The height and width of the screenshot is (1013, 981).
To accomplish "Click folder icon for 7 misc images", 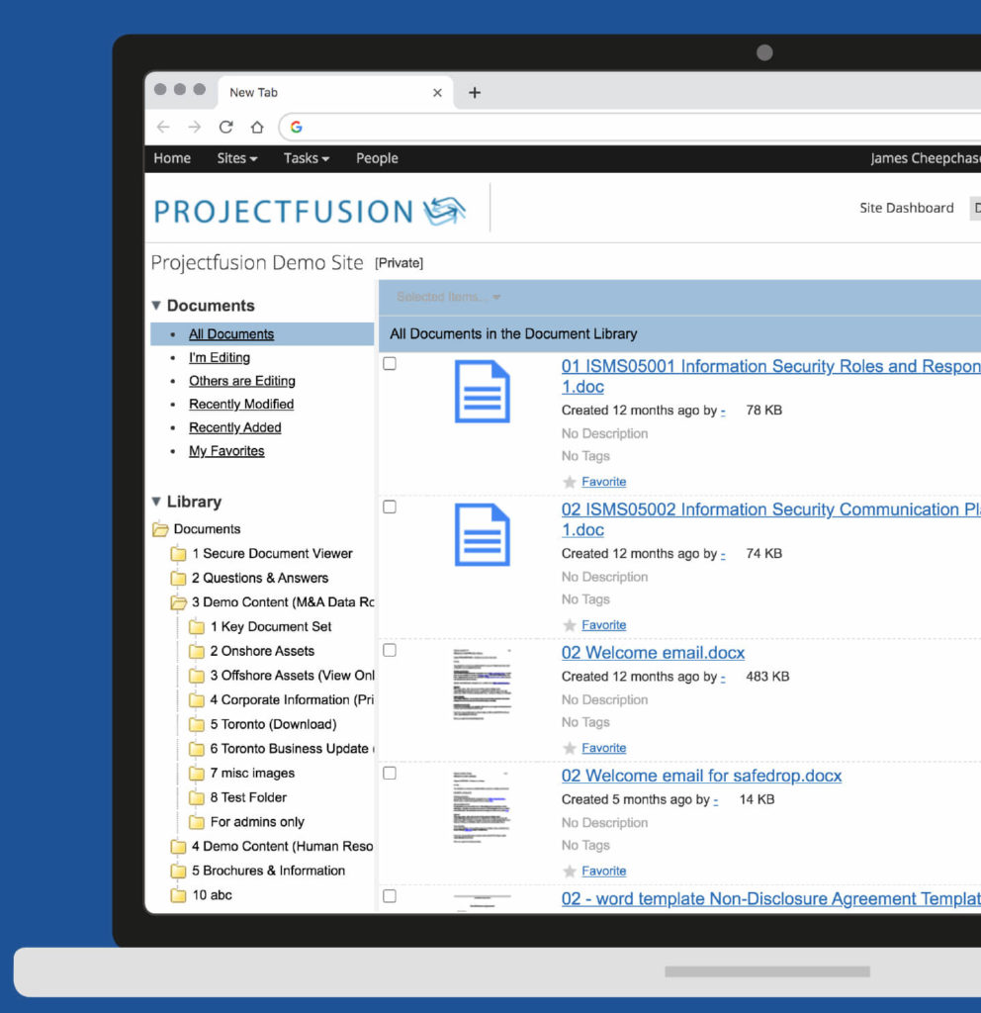I will [x=197, y=774].
